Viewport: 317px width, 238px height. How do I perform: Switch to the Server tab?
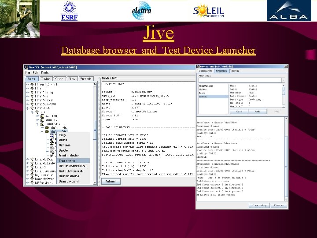31,78
